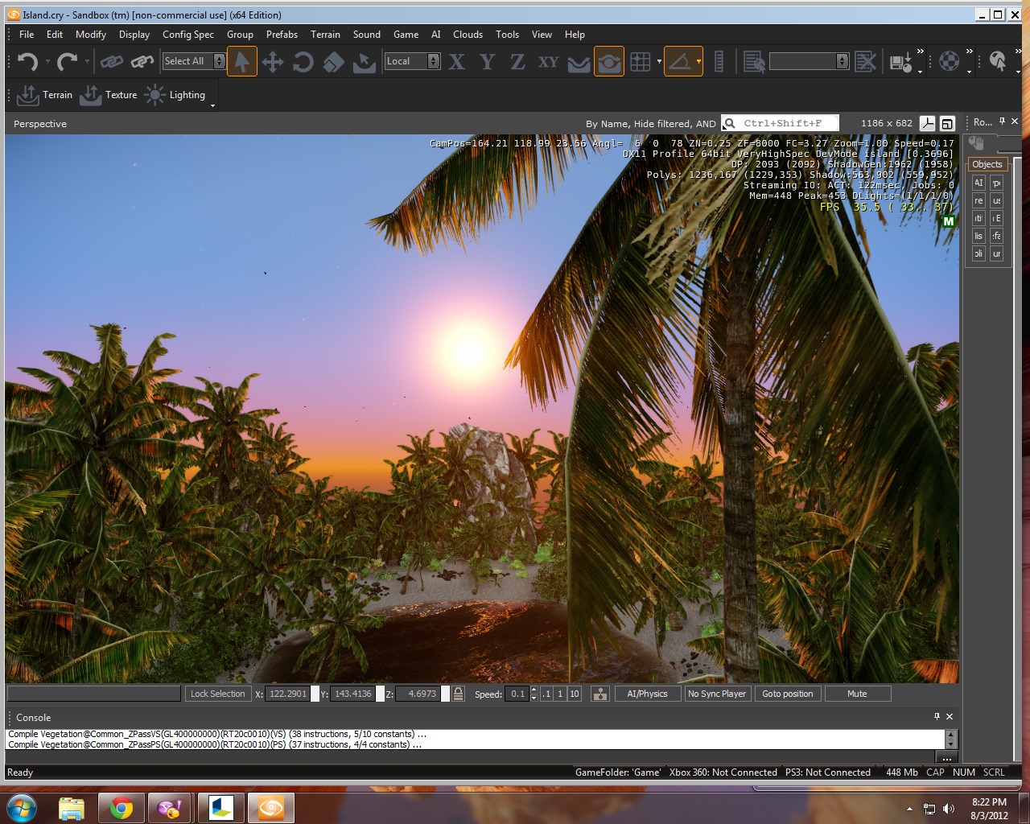Open the grid snap size dropdown arrow

(x=659, y=61)
